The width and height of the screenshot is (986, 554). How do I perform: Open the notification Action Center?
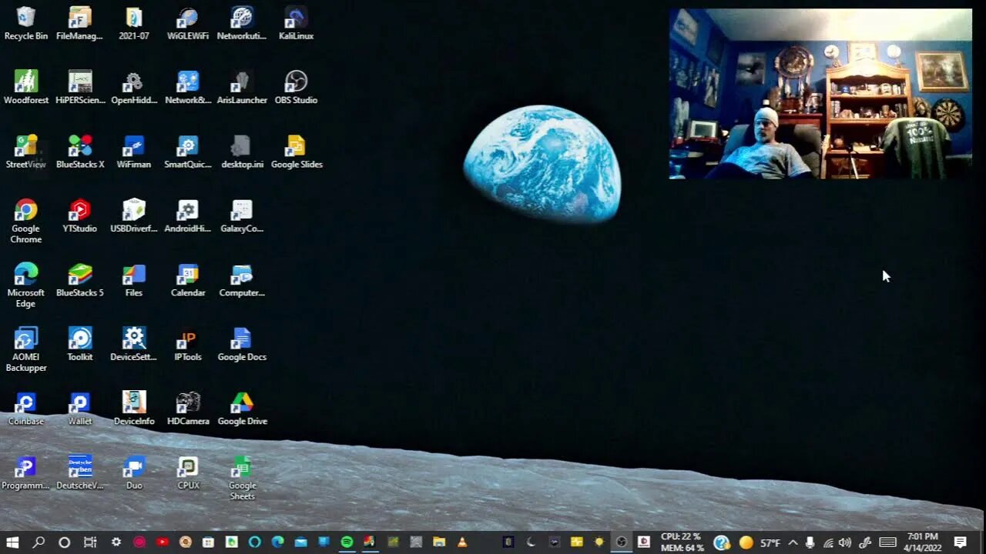961,542
